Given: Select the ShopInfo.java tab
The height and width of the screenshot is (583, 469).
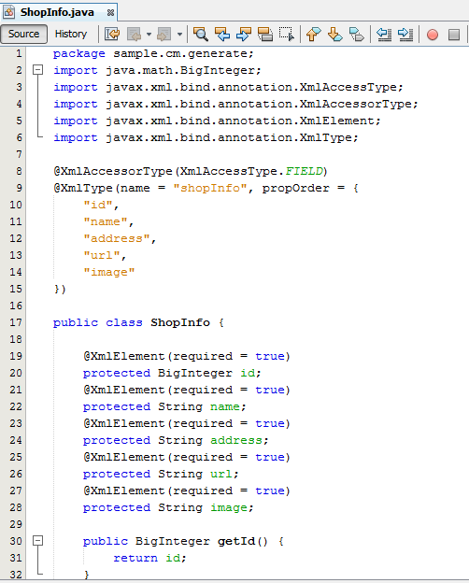Looking at the screenshot, I should pos(57,12).
